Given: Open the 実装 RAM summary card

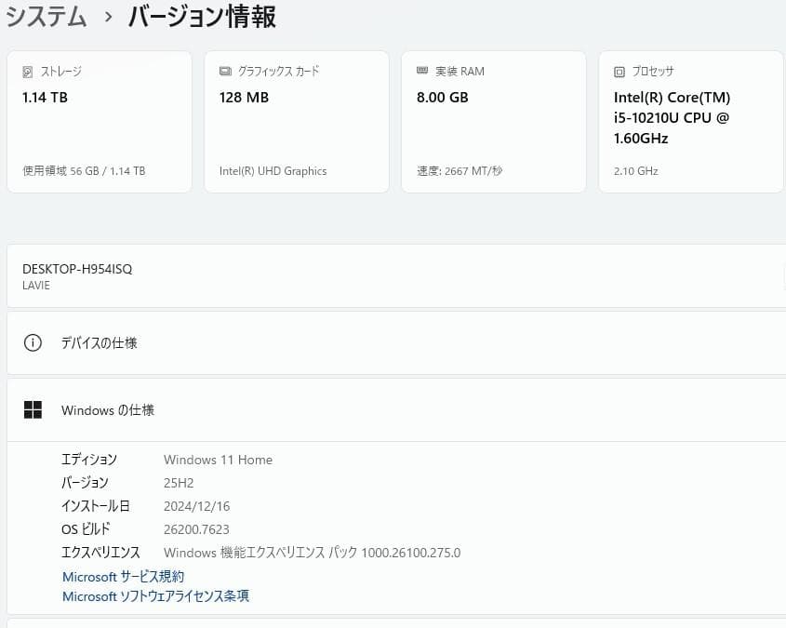Looking at the screenshot, I should point(493,121).
